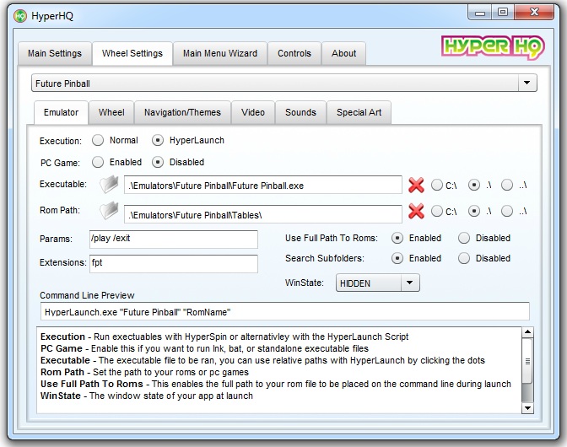This screenshot has width=567, height=447.
Task: Enable the PC Game option
Action: click(x=98, y=162)
